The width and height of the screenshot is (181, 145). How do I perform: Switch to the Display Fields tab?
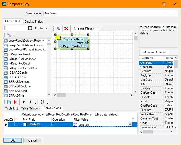click(x=34, y=21)
